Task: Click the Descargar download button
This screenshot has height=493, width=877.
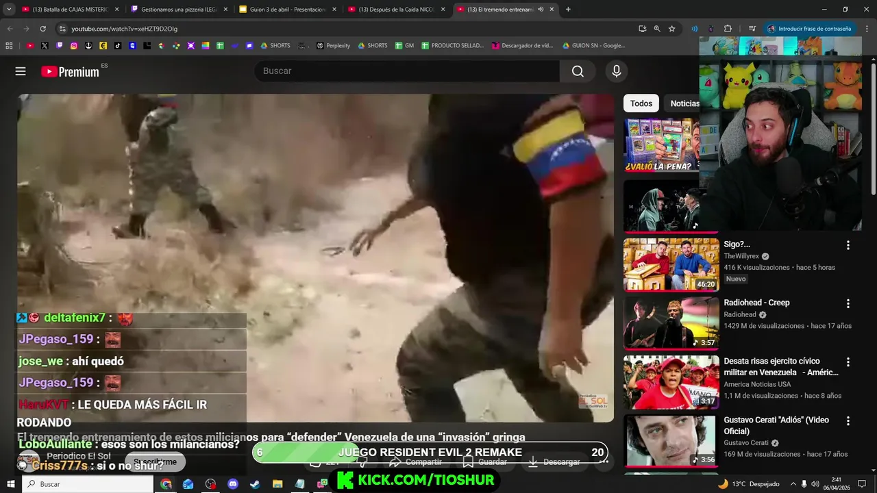Action: pos(554,462)
